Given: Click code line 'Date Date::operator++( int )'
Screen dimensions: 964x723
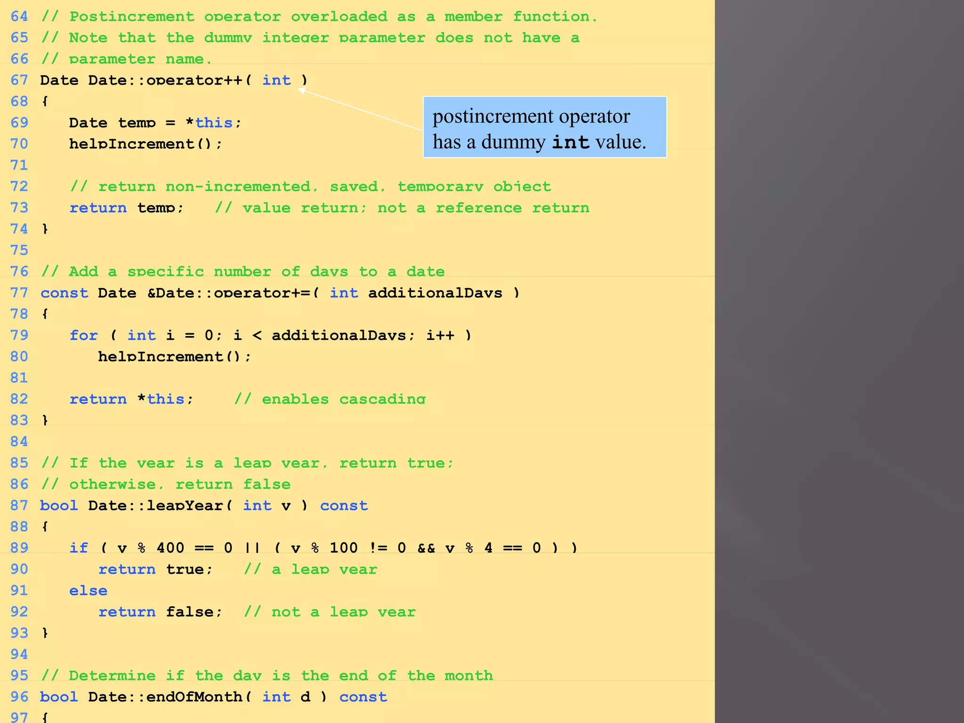Looking at the screenshot, I should pos(174,80).
